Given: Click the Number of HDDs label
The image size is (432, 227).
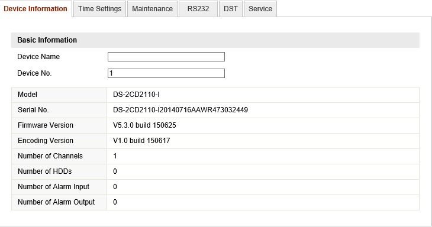Looking at the screenshot, I should point(44,171).
